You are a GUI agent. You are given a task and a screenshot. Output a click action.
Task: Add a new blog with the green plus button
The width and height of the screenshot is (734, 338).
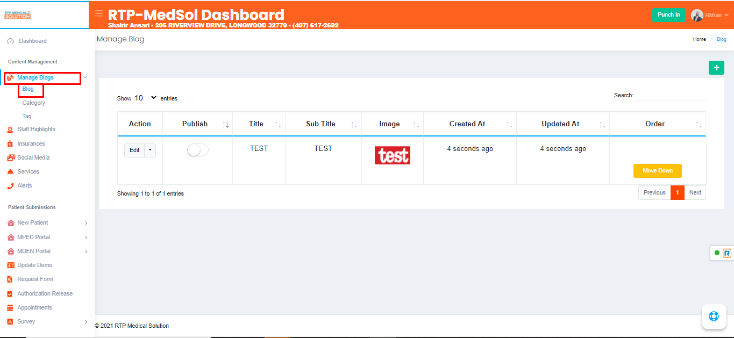click(x=716, y=68)
